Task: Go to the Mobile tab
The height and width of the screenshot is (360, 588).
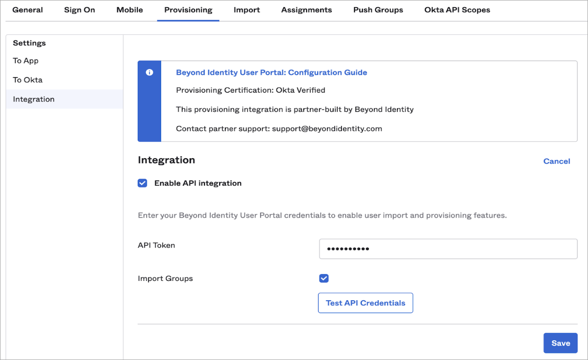Action: (x=130, y=10)
